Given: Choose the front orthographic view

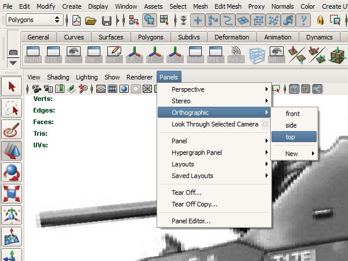Looking at the screenshot, I should (x=294, y=114).
